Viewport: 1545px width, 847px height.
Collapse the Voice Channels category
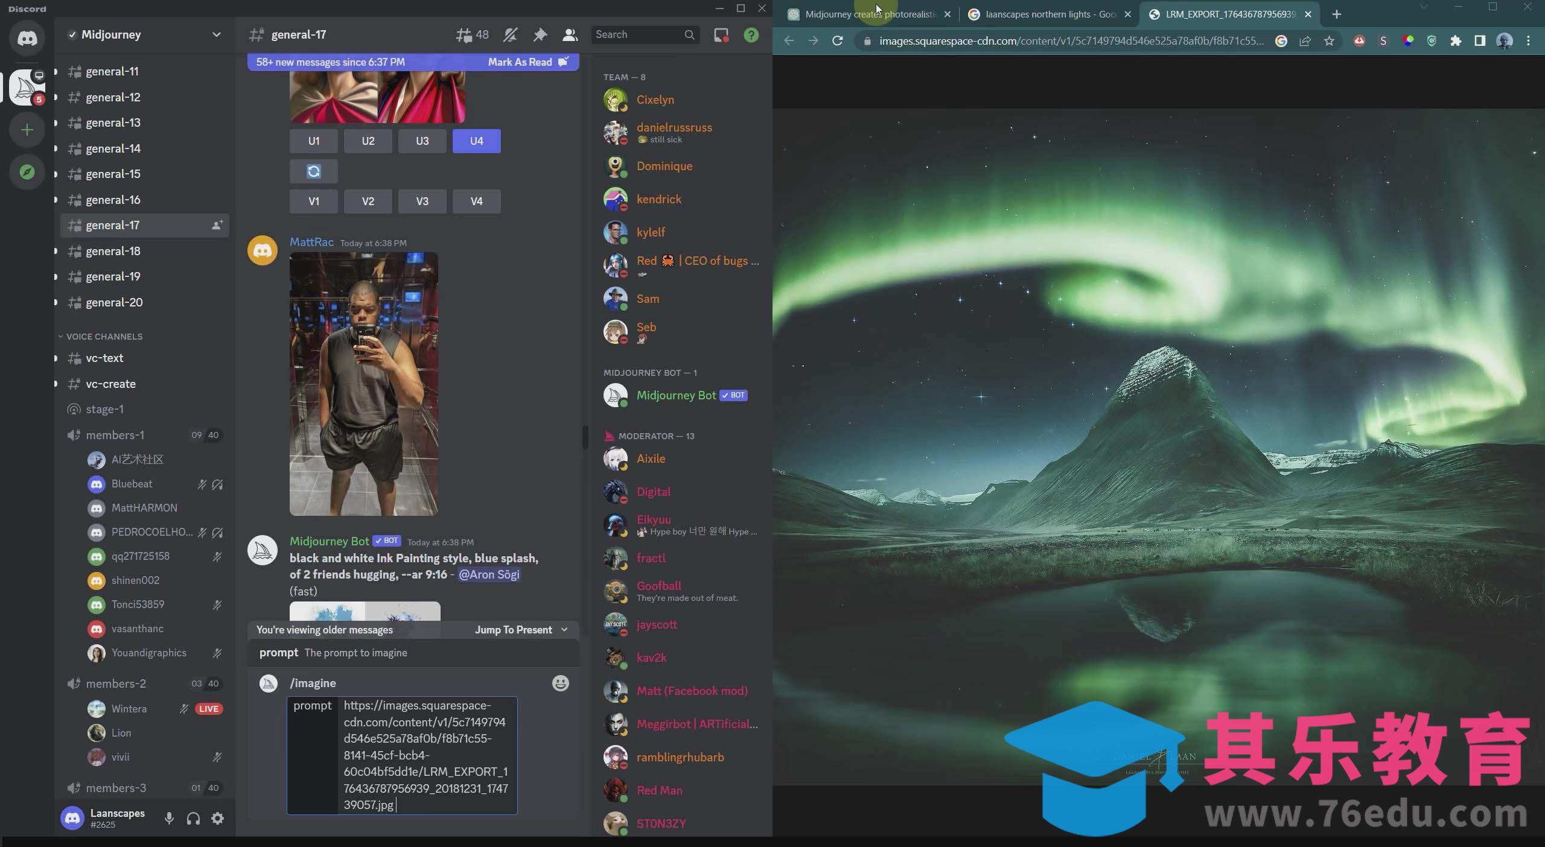click(100, 336)
